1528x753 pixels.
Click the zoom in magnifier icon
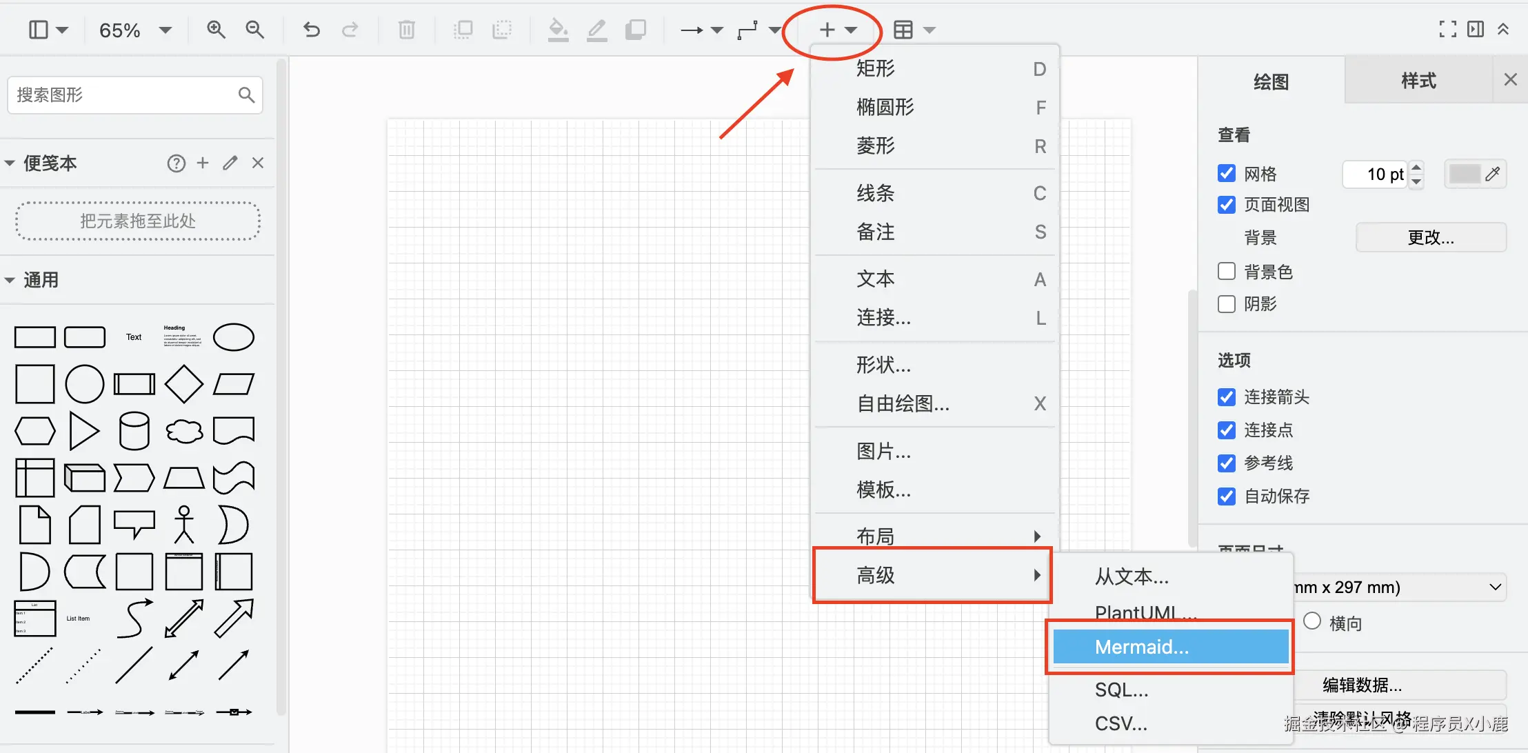tap(216, 30)
